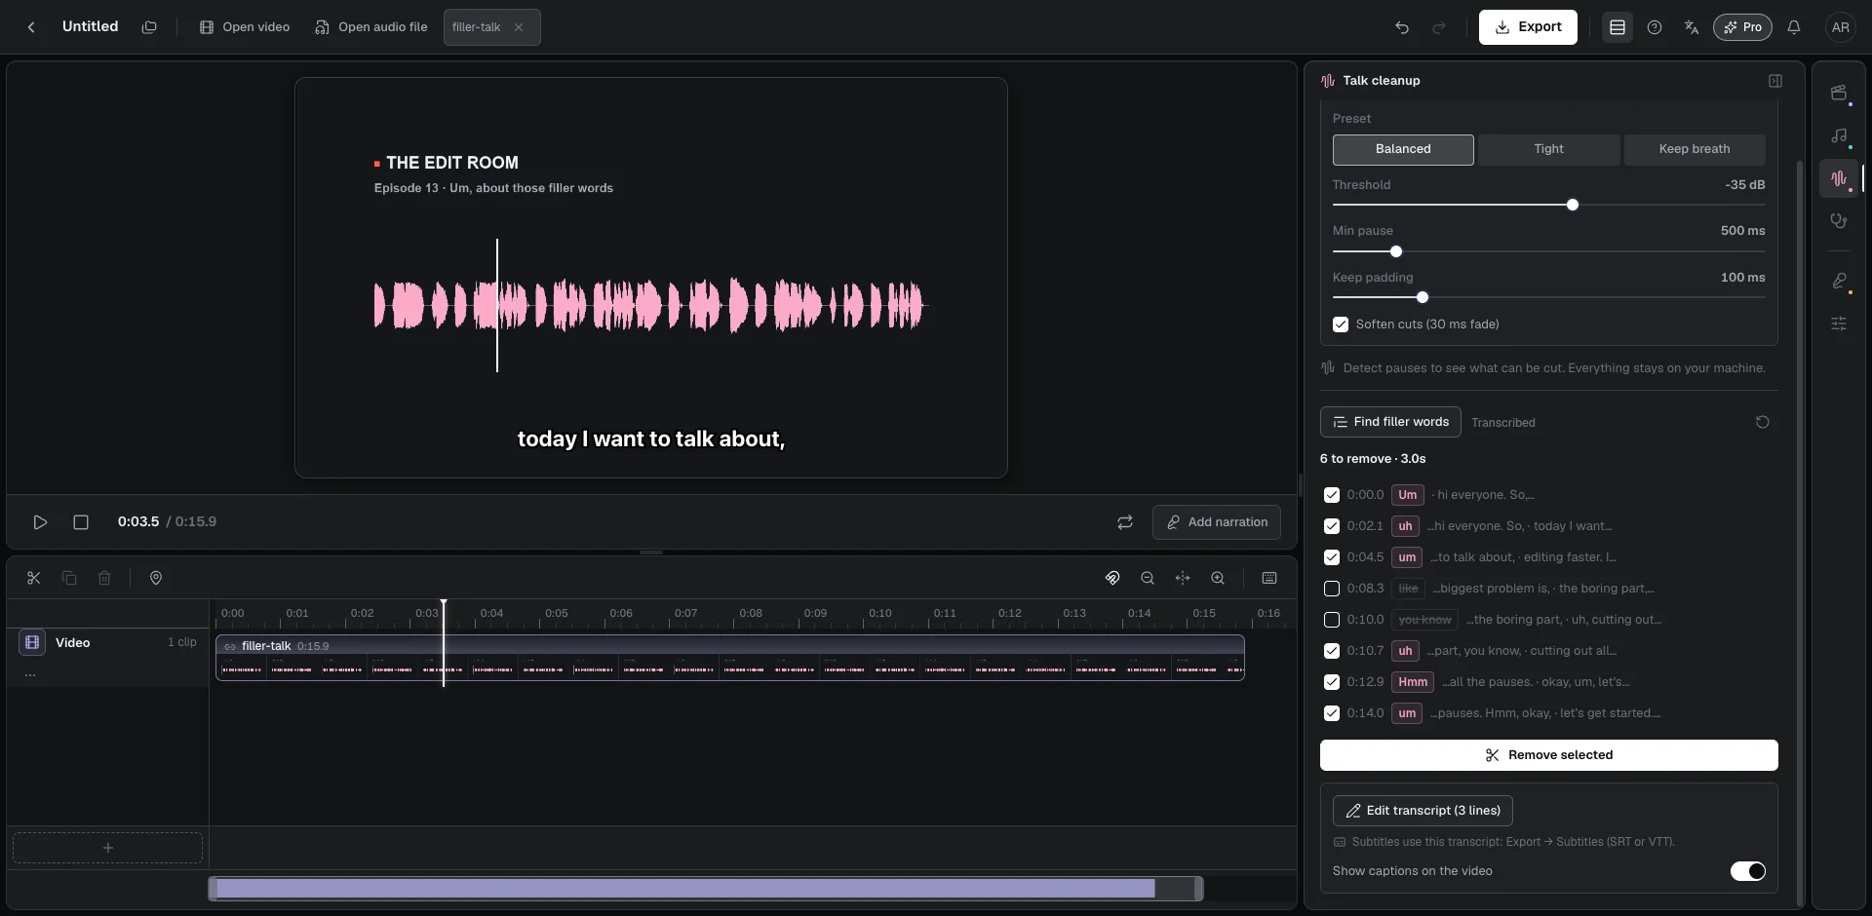Select the scissors split tool

(x=34, y=578)
